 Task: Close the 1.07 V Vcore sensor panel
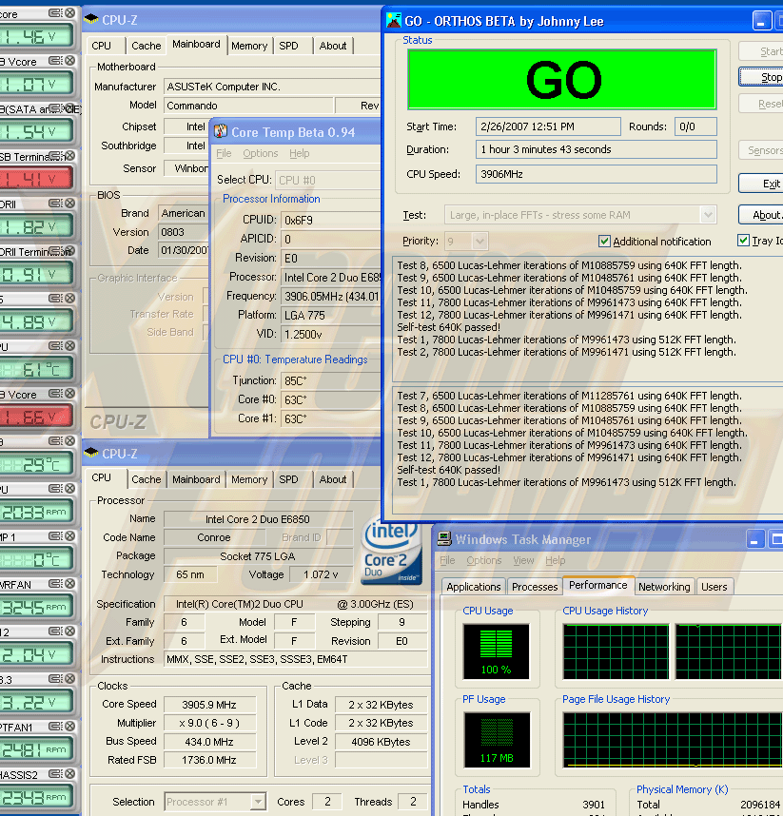69,61
